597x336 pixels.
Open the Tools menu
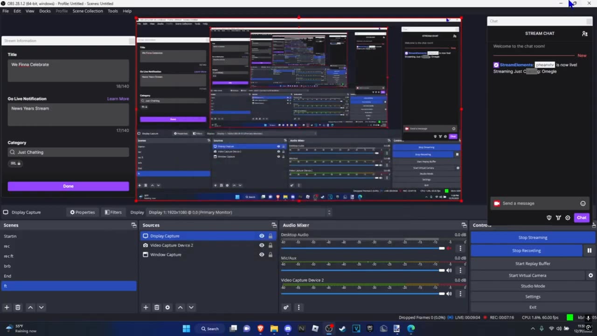pos(113,11)
